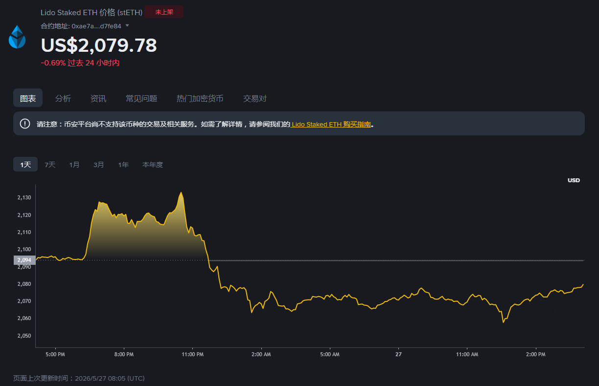This screenshot has height=386, width=599.
Task: Click the chart's highest price peak
Action: (181, 193)
